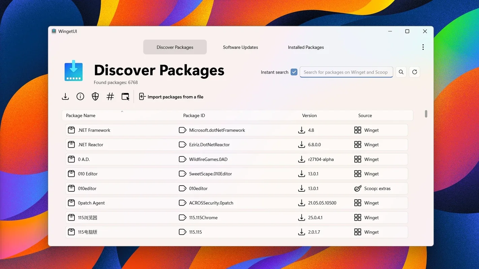Screen dimensions: 479x269
Task: Click the tag icon beside Eziriz.DotNetReactor
Action: 183,145
